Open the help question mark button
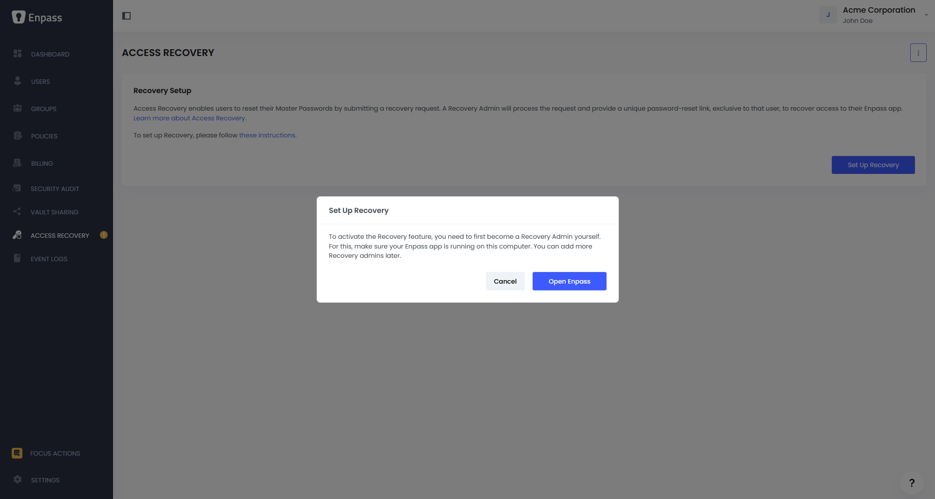Viewport: 935px width, 499px height. [x=912, y=483]
